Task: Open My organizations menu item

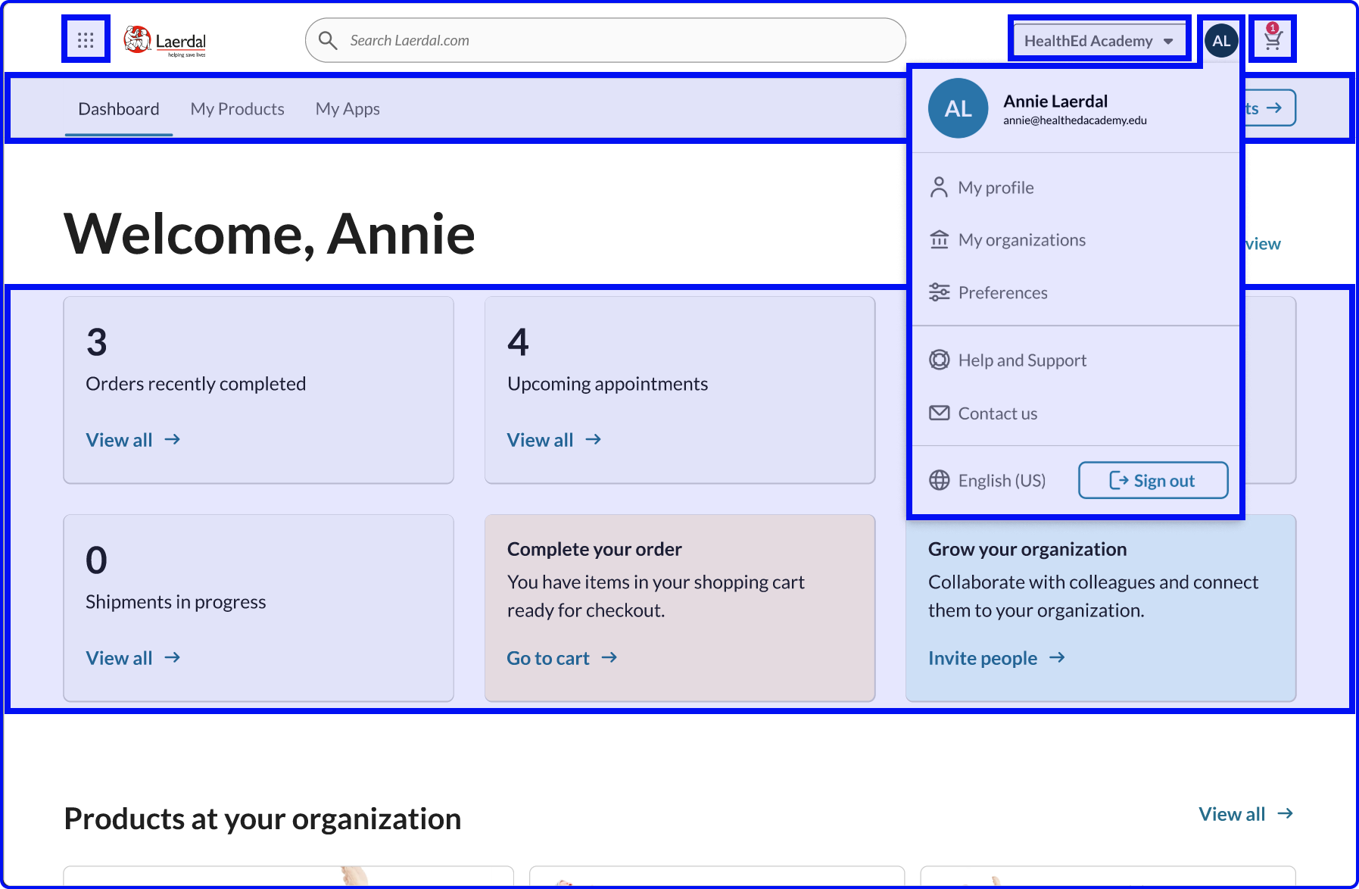Action: [1021, 240]
